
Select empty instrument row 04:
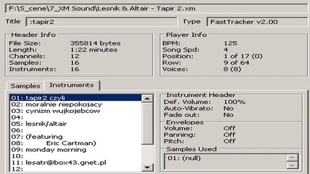pos(76,117)
